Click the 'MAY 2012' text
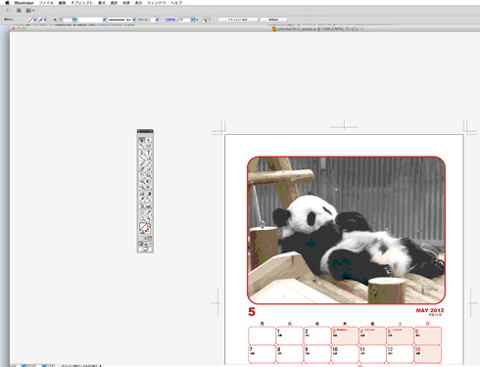Viewport: 480px width, 367px height. pyautogui.click(x=430, y=310)
